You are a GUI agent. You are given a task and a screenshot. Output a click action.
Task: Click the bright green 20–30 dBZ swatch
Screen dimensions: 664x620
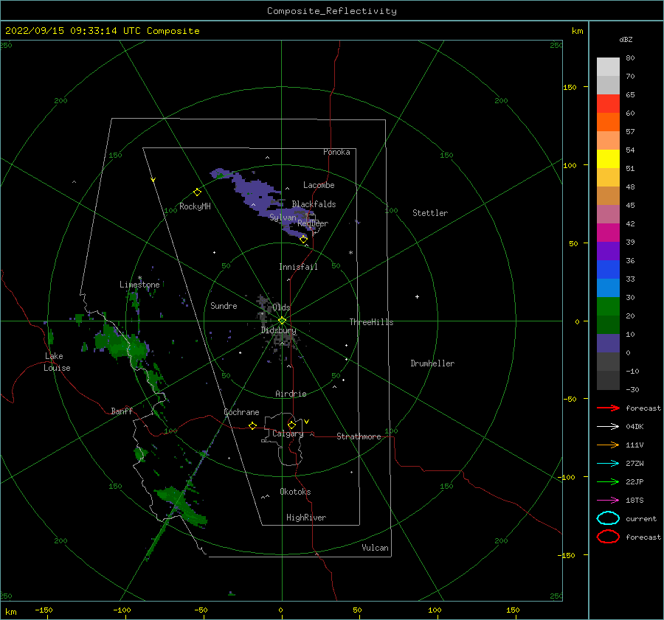[608, 307]
